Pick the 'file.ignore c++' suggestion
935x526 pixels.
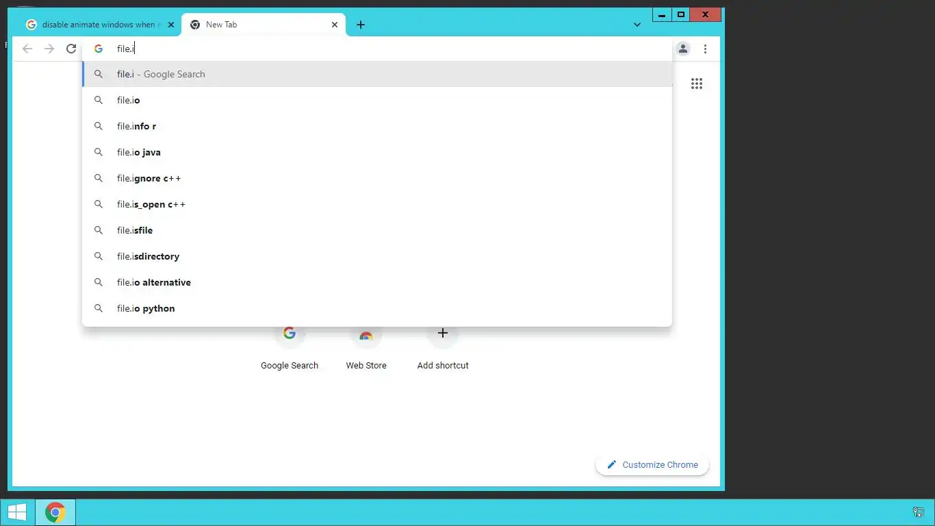point(376,178)
